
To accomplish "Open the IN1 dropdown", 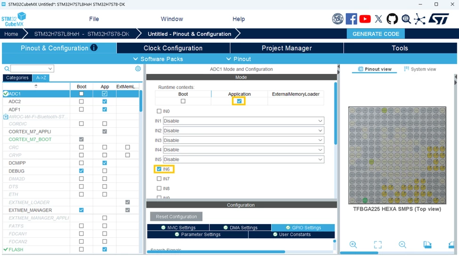I will click(x=243, y=121).
